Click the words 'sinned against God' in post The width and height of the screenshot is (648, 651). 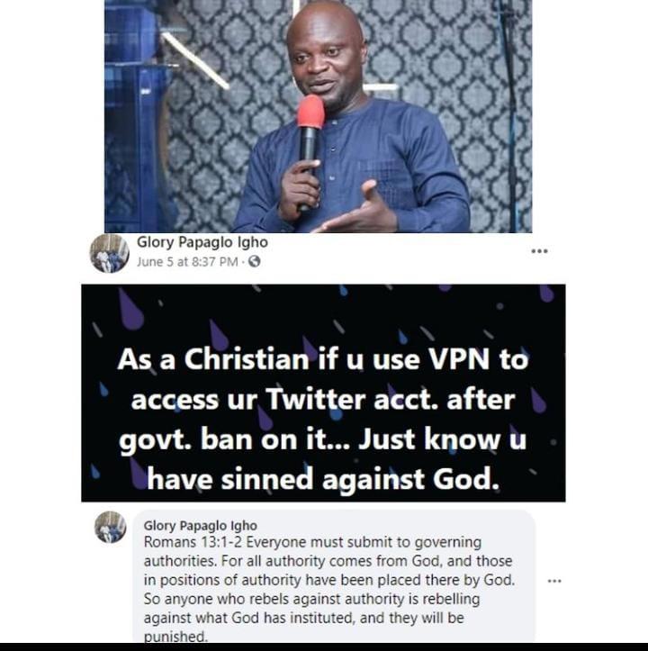359,480
